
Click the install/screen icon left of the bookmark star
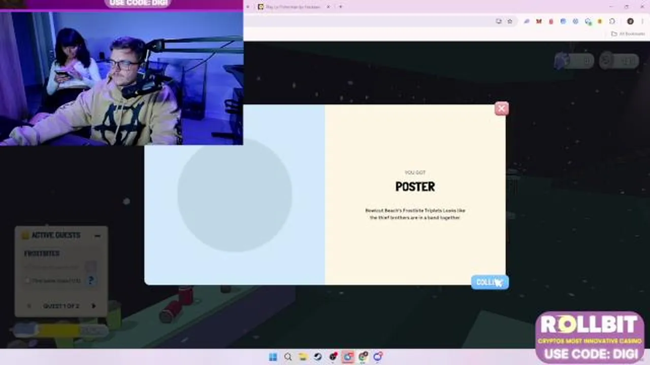coord(499,21)
